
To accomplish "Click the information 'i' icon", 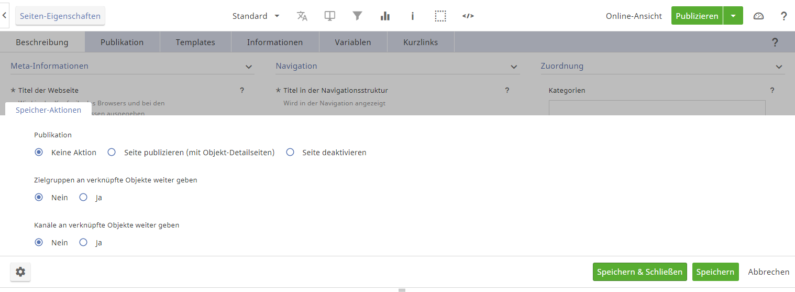I will coord(413,16).
